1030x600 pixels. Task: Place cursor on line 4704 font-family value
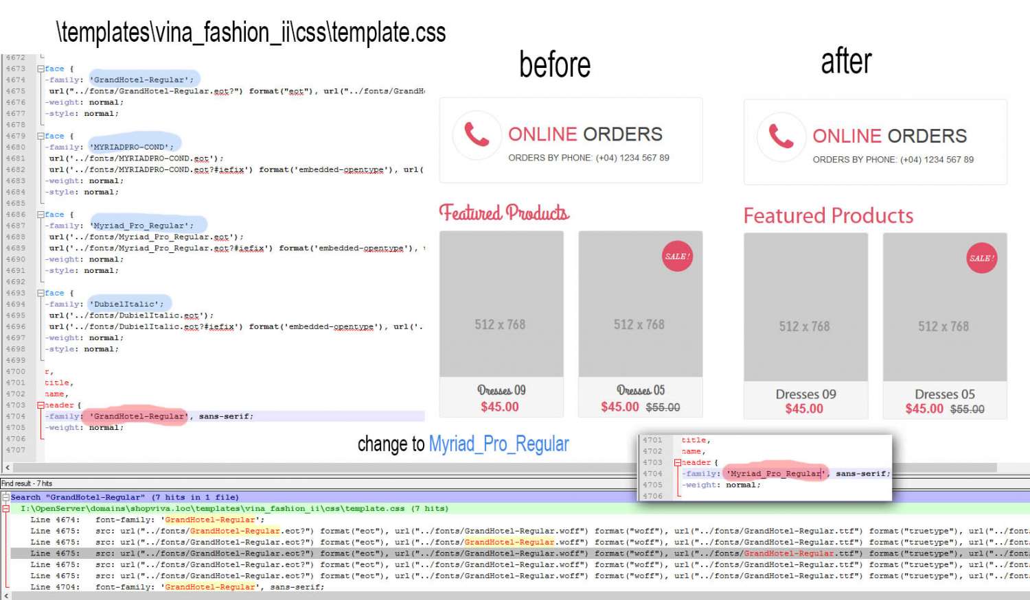(x=139, y=416)
